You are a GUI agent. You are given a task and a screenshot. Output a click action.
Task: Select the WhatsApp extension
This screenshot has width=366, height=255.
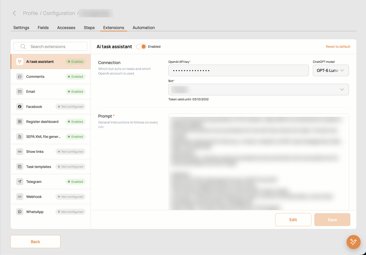tap(51, 212)
